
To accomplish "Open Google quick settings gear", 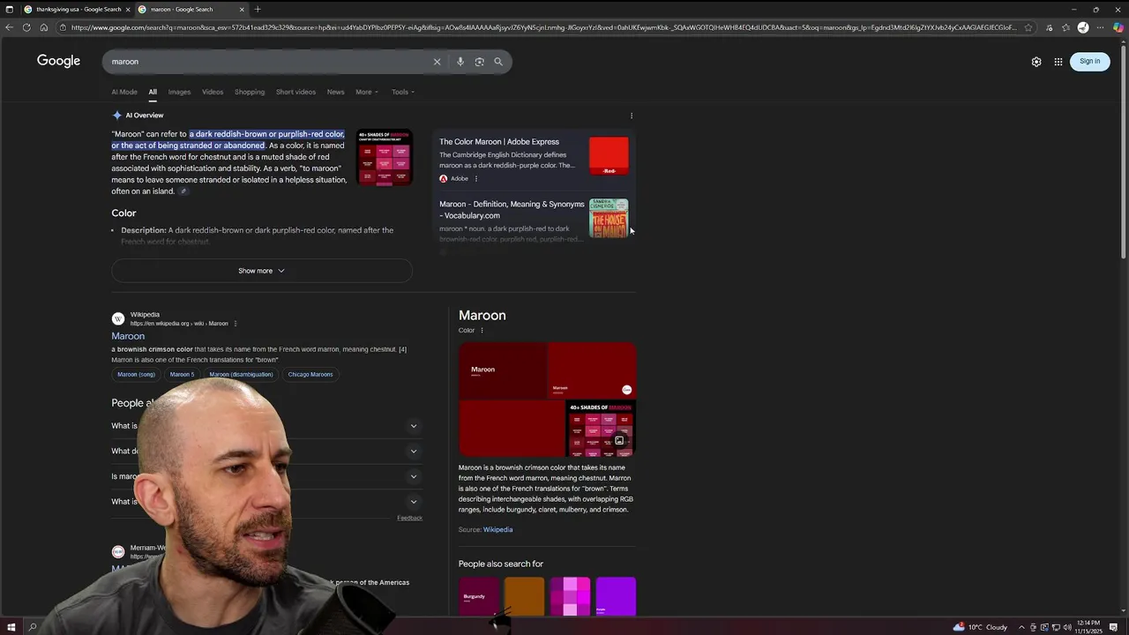I will 1036,62.
